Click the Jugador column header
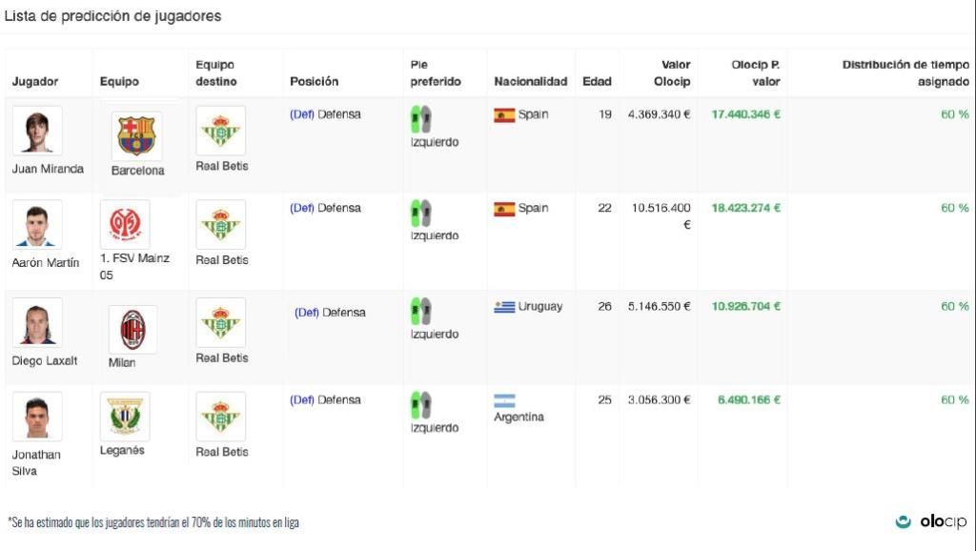Viewport: 976px width, 551px height. (35, 82)
